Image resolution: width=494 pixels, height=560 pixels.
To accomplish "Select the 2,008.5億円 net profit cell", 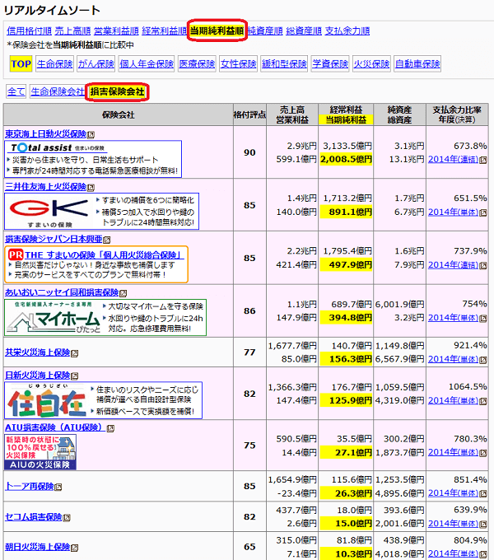I will (x=346, y=159).
